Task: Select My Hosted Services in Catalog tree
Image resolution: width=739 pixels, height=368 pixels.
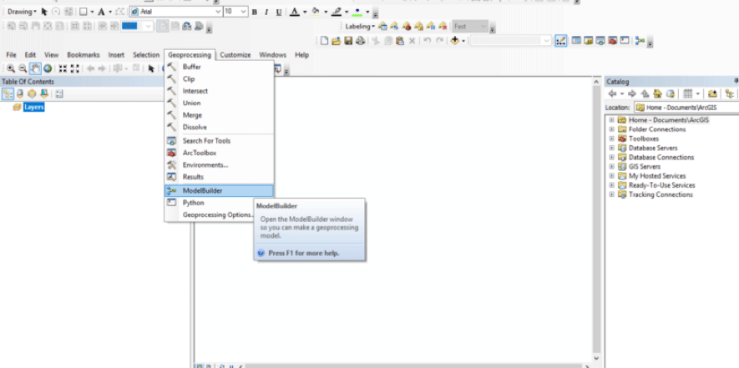Action: (657, 176)
